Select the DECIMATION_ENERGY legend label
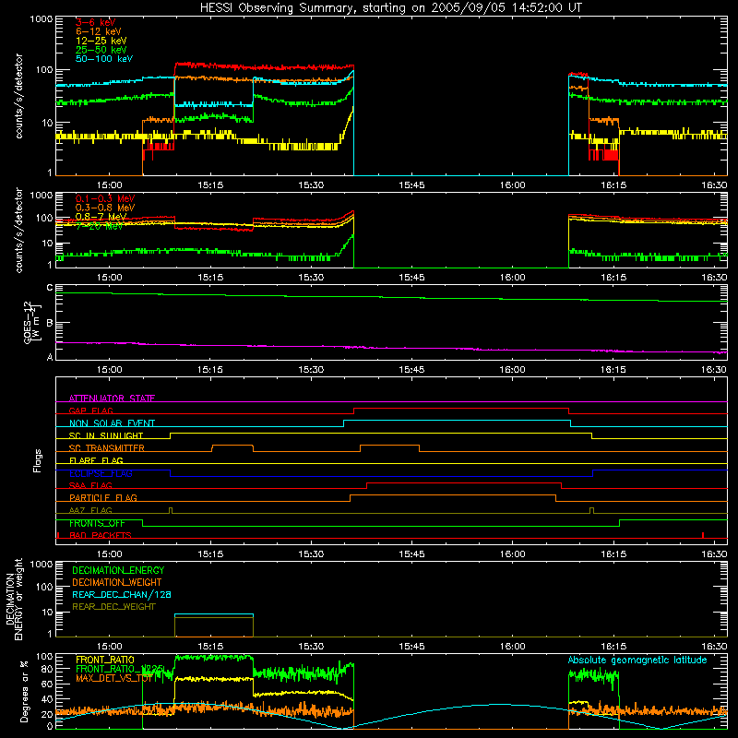738x738 pixels. click(x=118, y=570)
